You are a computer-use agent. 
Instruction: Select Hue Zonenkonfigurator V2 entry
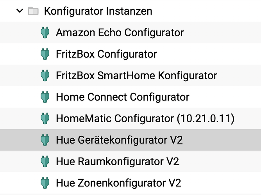[118, 183]
